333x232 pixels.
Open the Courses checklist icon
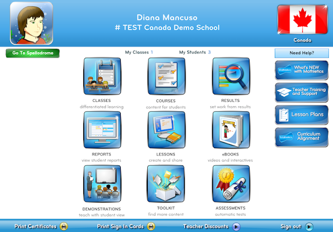166,76
